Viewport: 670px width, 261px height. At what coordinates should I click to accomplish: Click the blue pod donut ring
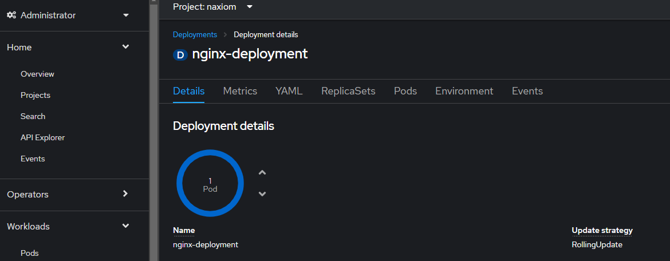pyautogui.click(x=210, y=184)
